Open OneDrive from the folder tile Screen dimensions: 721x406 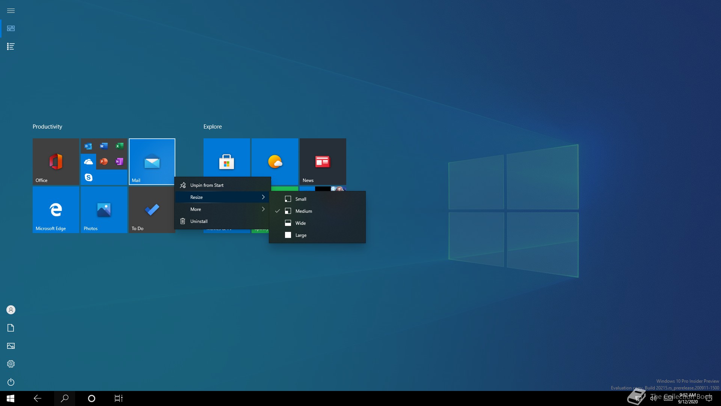pos(88,162)
